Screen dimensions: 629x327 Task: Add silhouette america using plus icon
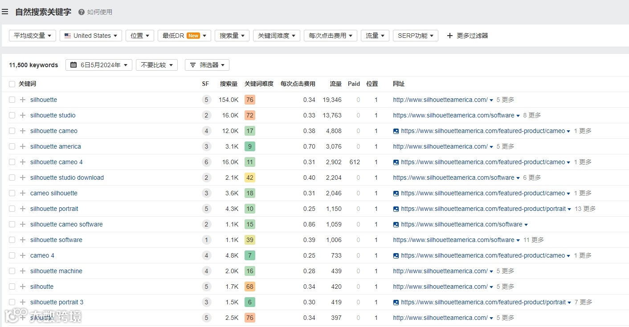point(23,146)
